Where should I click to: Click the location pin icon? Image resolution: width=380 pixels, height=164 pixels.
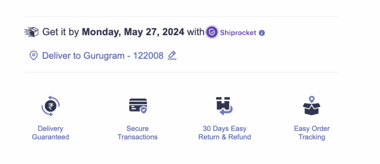coord(34,56)
